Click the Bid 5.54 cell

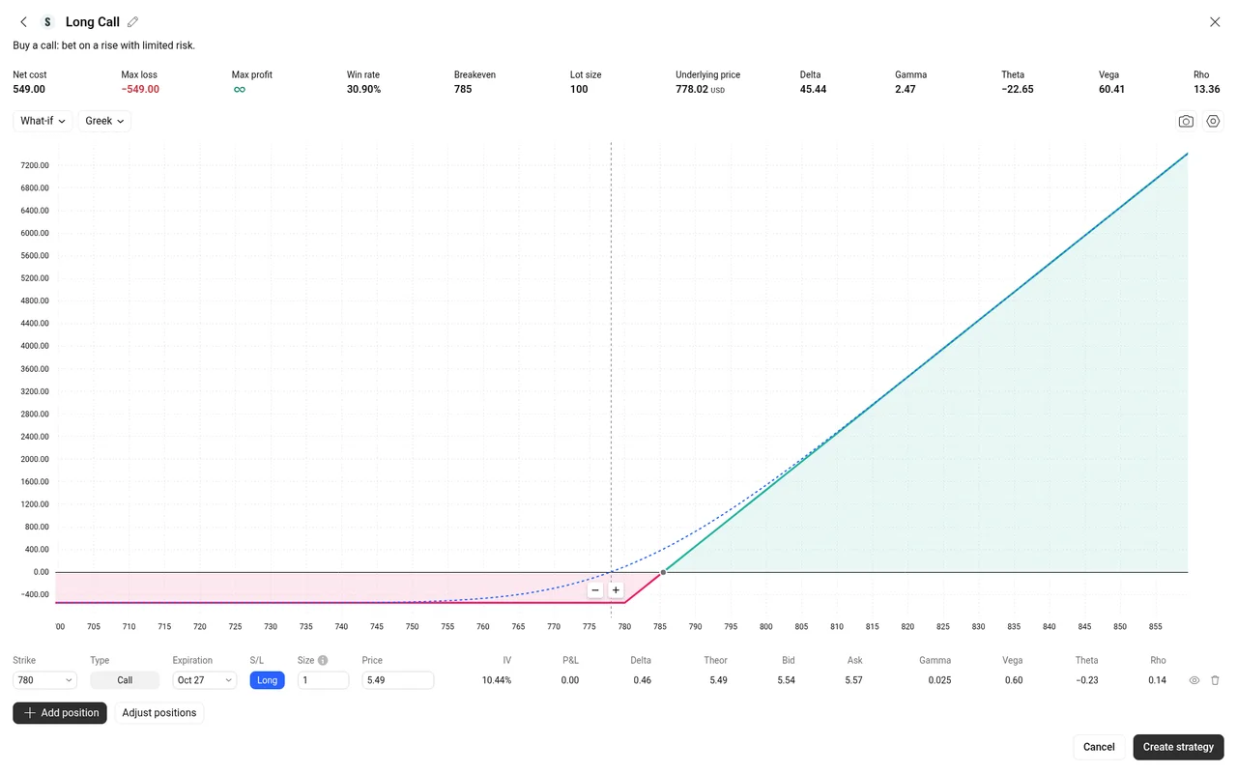pos(786,680)
